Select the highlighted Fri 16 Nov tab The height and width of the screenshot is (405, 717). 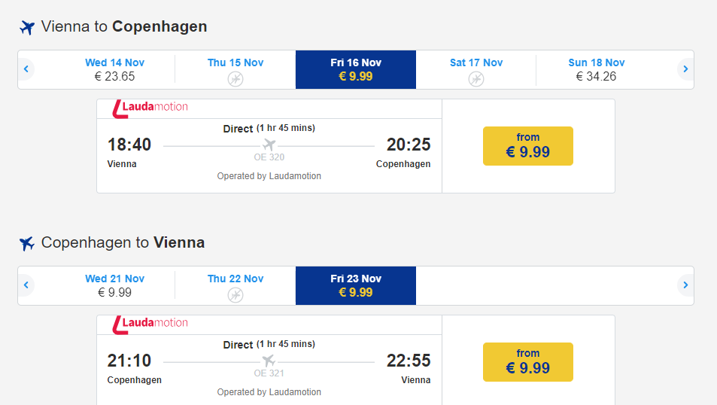click(355, 69)
